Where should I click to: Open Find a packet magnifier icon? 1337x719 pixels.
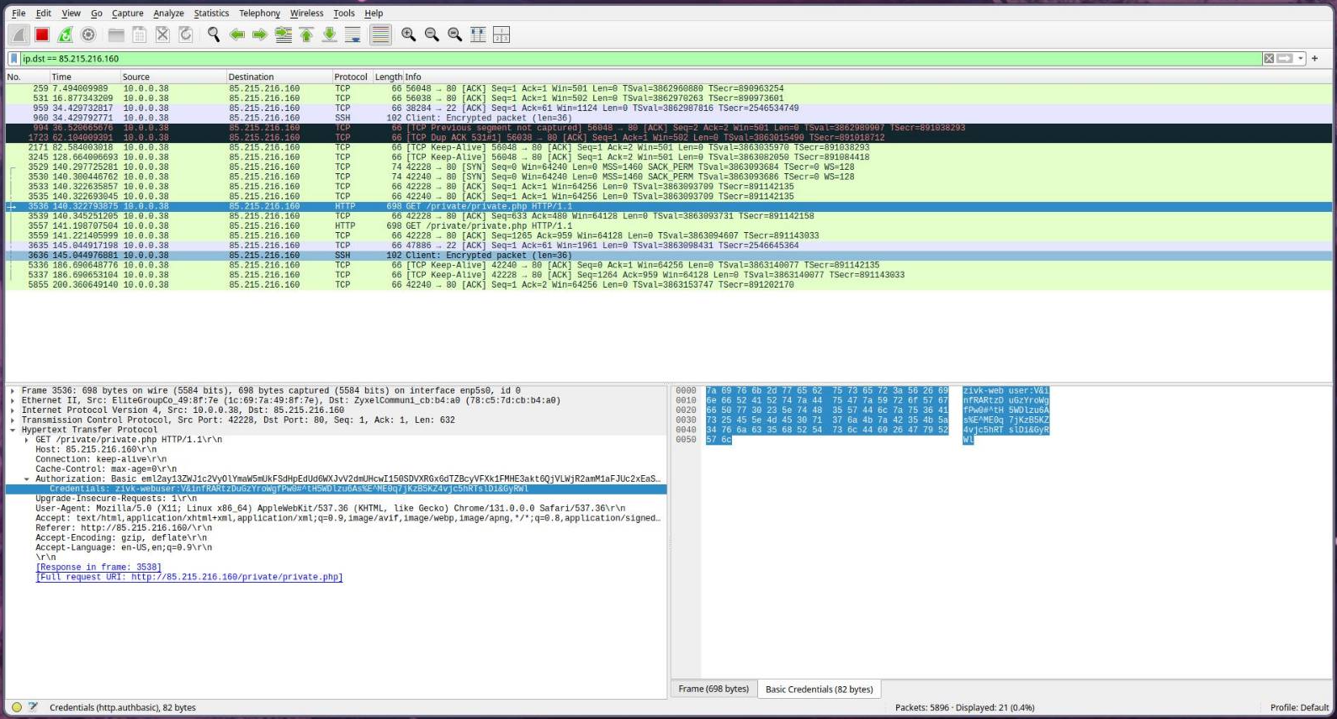214,34
